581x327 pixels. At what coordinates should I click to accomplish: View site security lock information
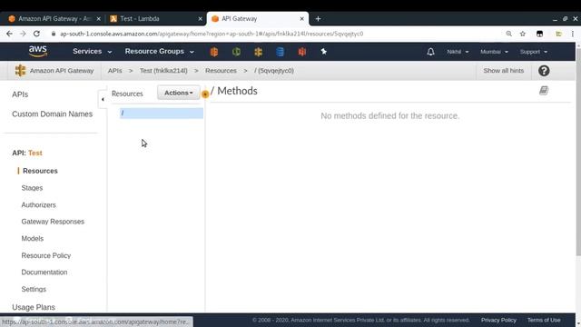[x=54, y=34]
